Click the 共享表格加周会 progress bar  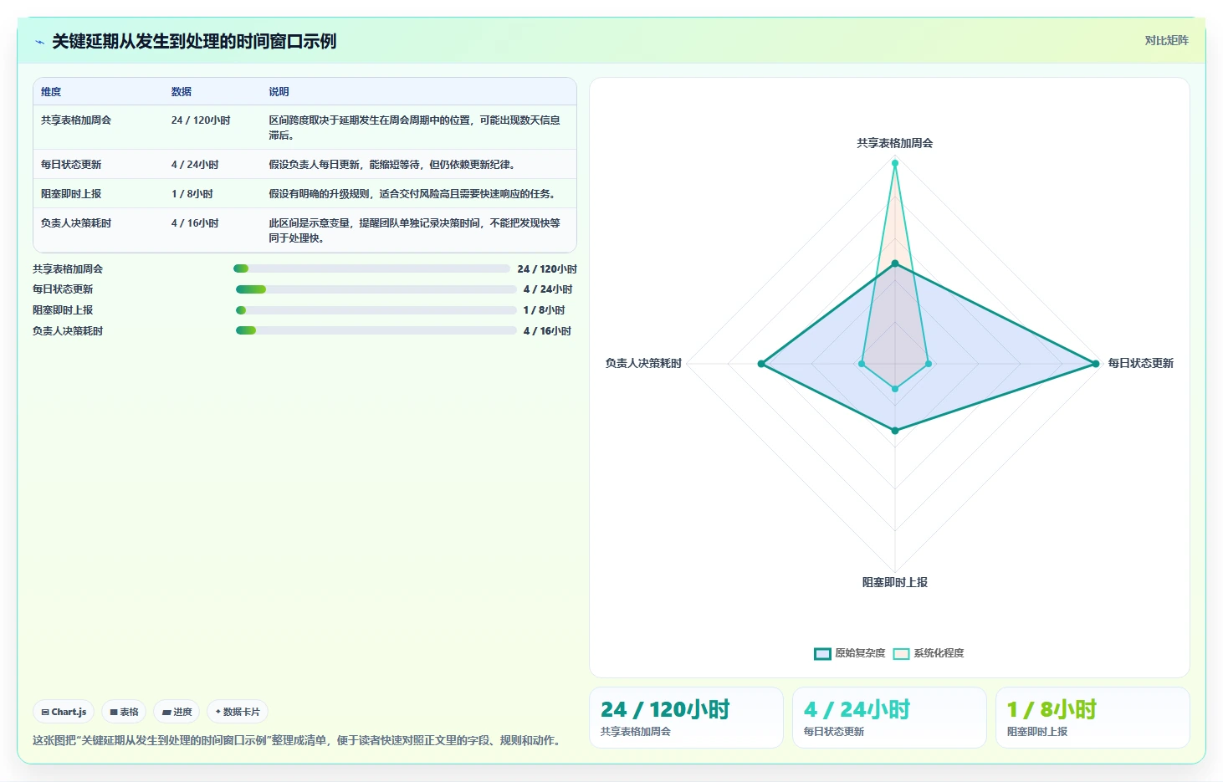[x=371, y=268]
